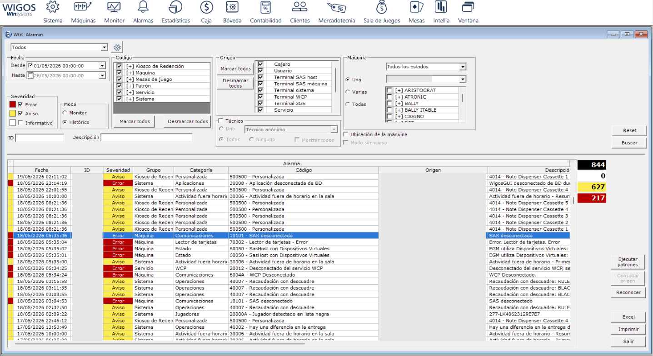The width and height of the screenshot is (653, 356).
Task: Expand the Kiosco de Redención code group
Action: pos(130,66)
